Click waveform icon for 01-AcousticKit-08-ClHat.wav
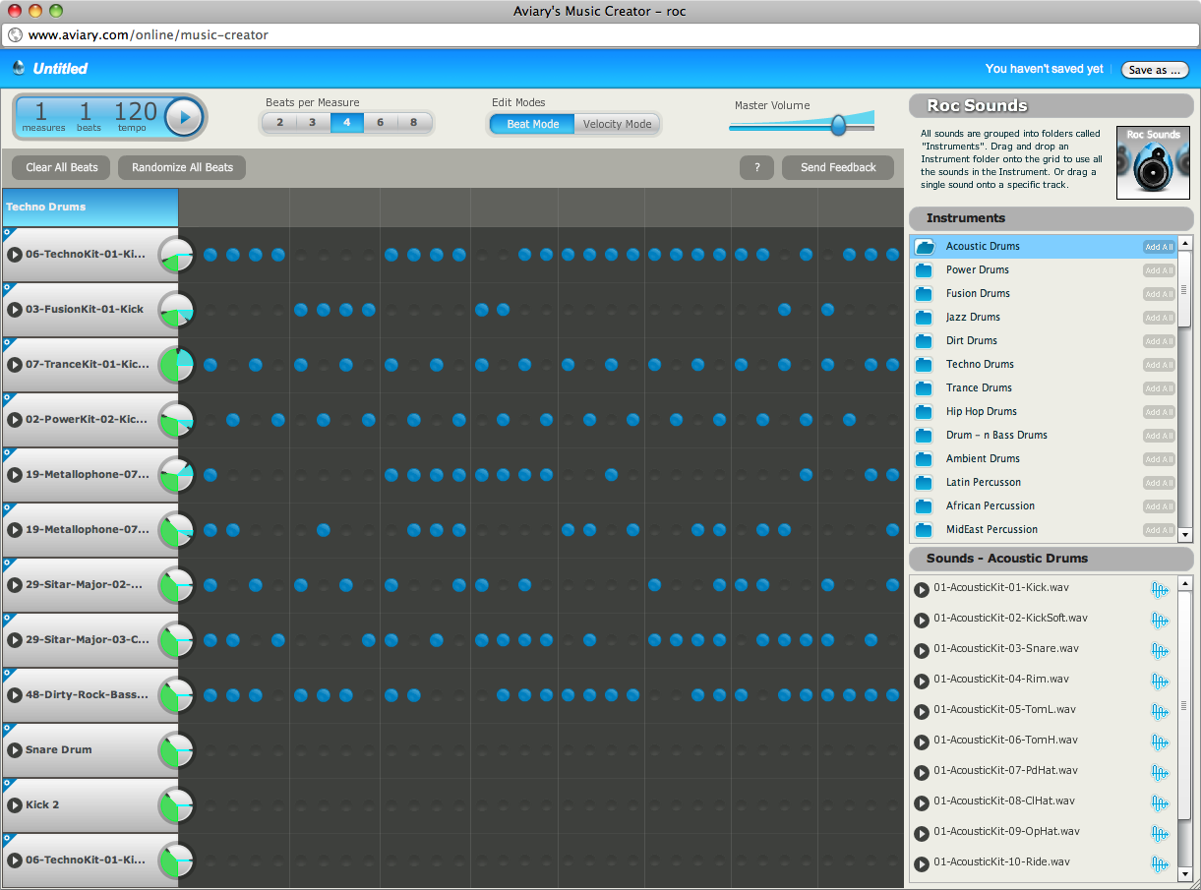This screenshot has width=1201, height=890. 1160,803
